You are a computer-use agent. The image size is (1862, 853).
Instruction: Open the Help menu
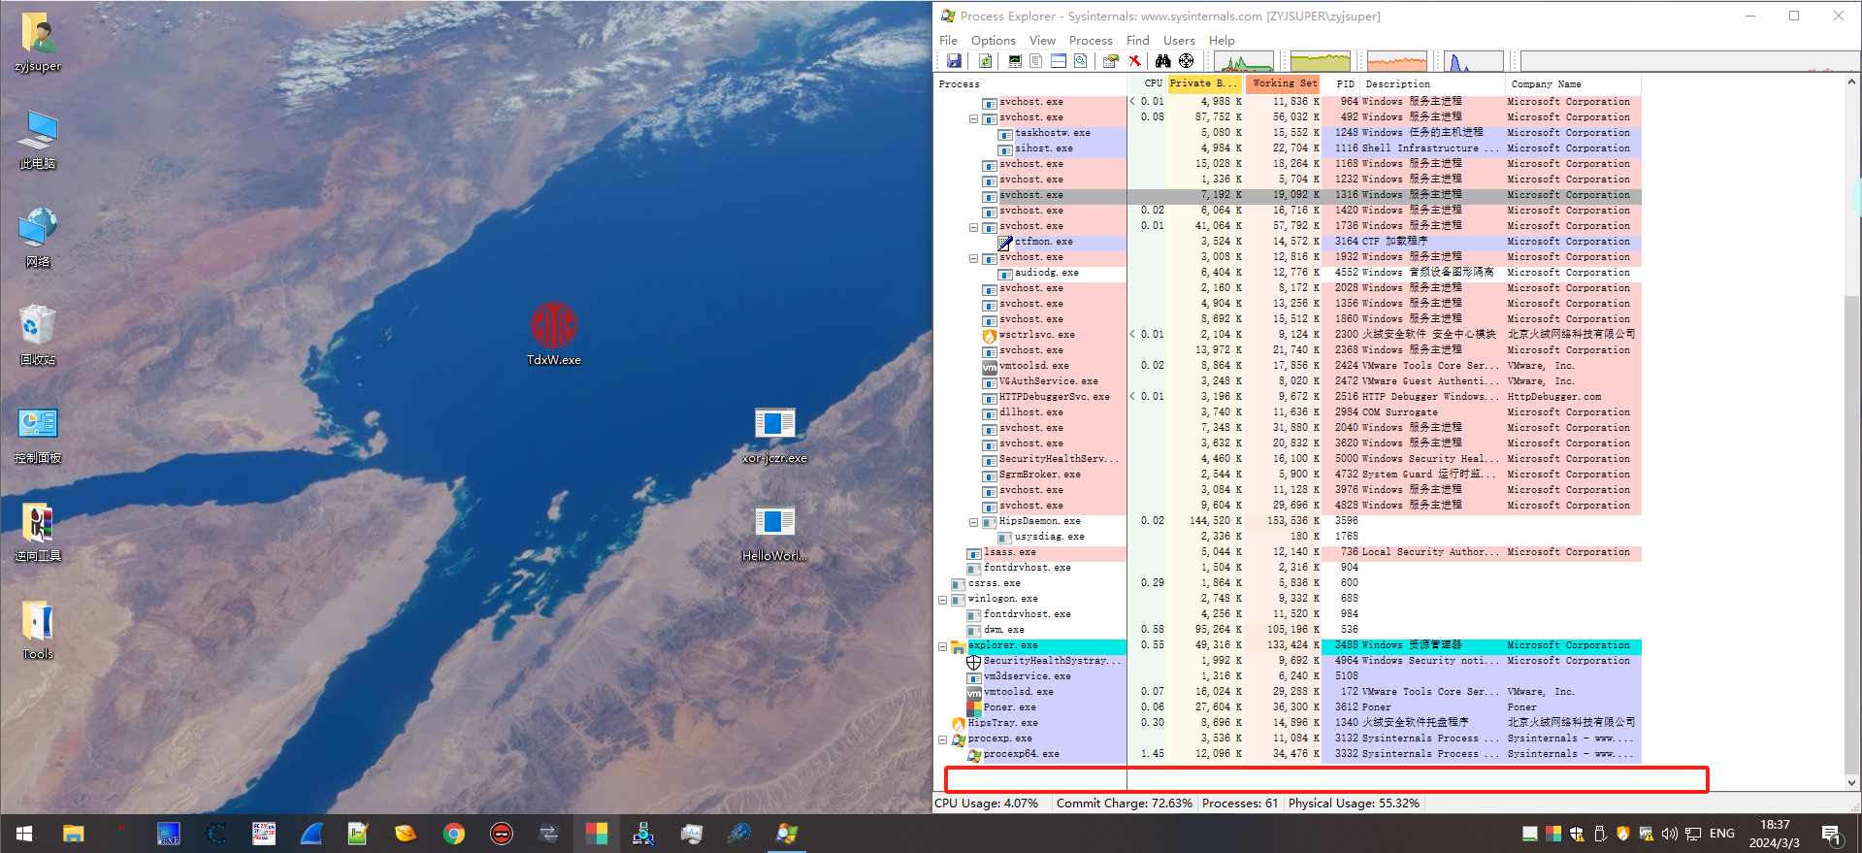[x=1222, y=40]
